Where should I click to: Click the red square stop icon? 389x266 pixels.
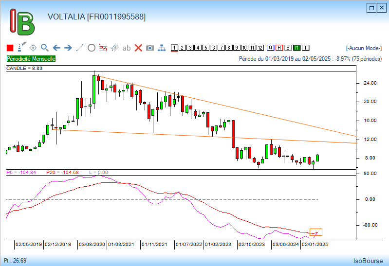tap(10, 48)
